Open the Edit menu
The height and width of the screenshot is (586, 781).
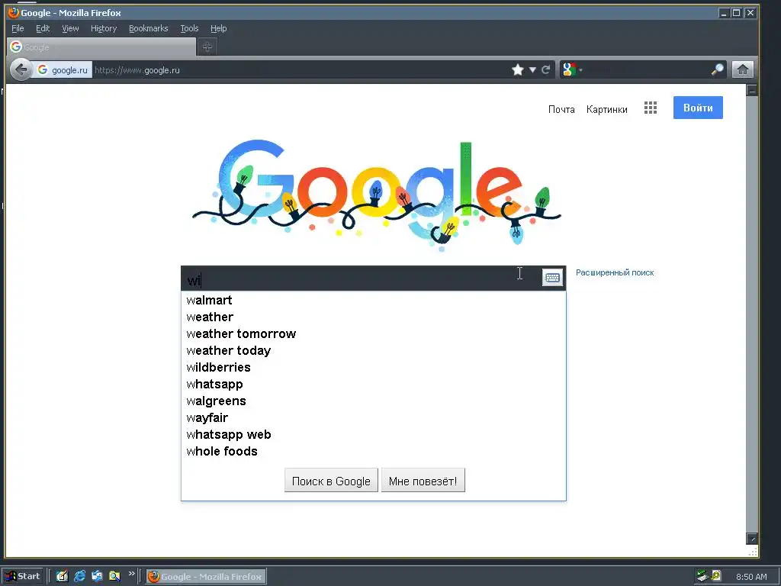[43, 28]
